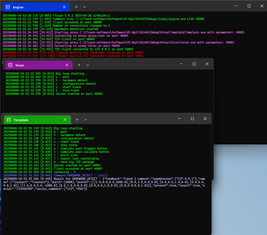Viewport: 267px width, 235px height.
Task: Click the terminal icon on the Vicon tab
Action: coord(10,65)
